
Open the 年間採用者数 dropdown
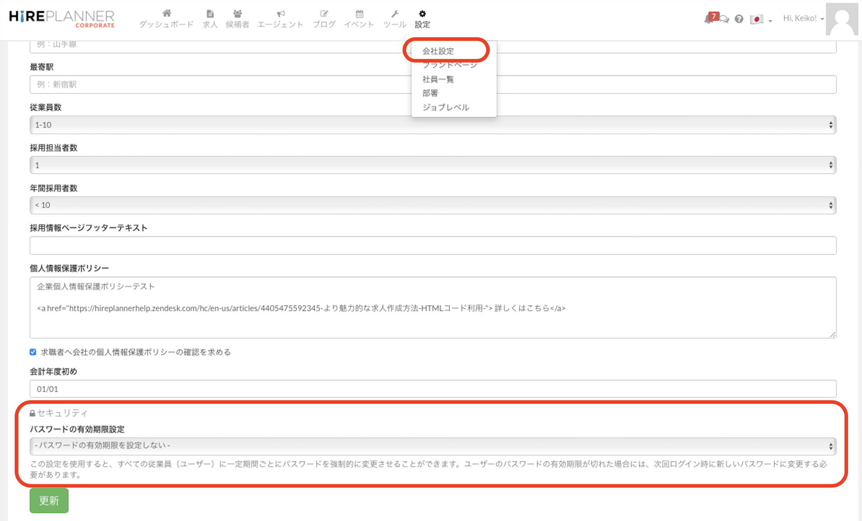(x=433, y=205)
